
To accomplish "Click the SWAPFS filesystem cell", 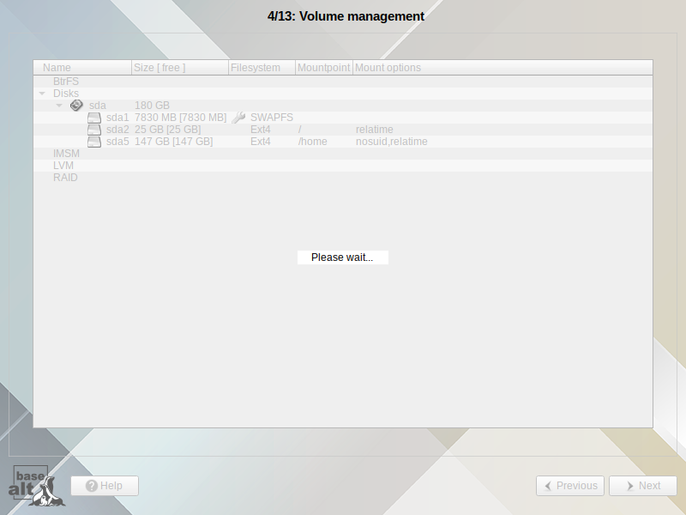I will point(272,118).
